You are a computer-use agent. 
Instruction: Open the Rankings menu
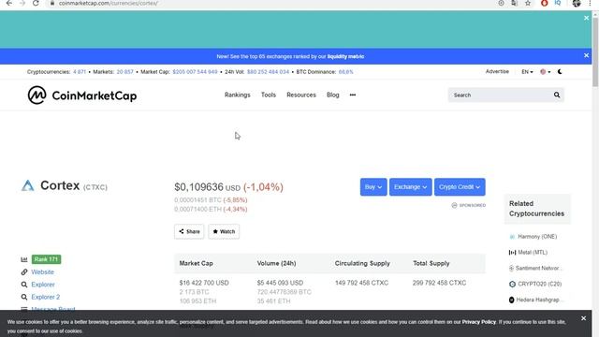[237, 95]
